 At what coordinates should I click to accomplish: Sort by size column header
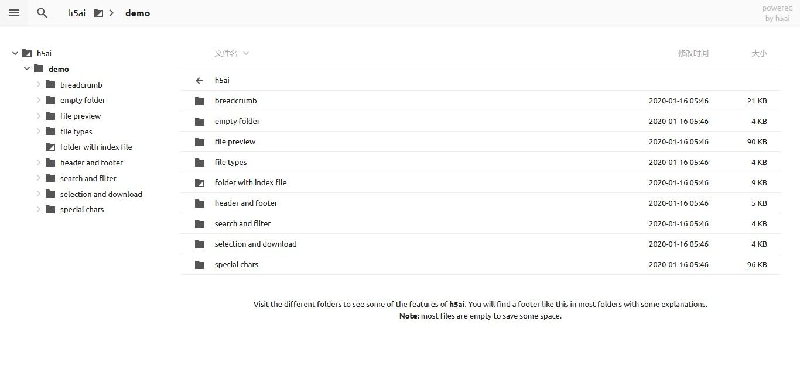759,53
